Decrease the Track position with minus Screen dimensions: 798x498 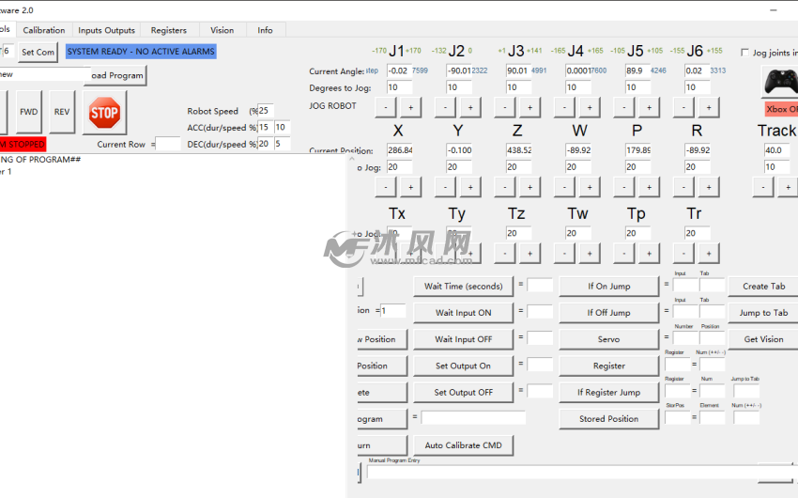762,187
